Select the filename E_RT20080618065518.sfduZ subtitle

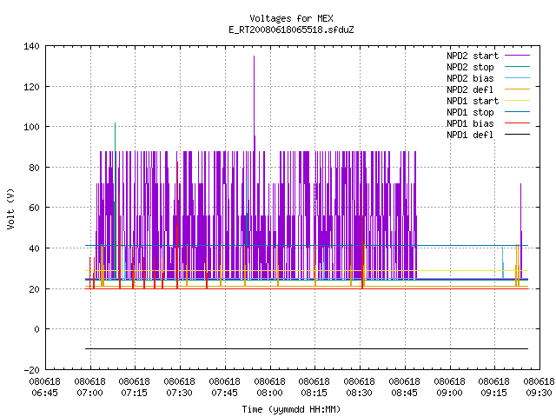(291, 30)
